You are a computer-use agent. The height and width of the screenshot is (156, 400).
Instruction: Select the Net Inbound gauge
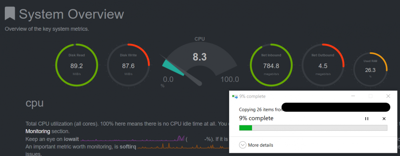[271, 65]
